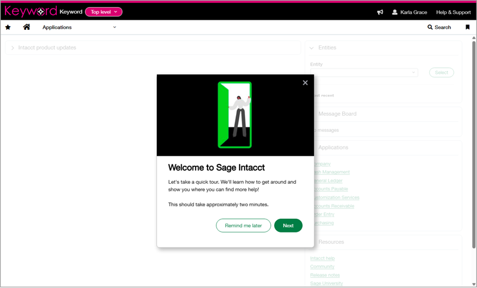The image size is (477, 288).
Task: Open the Cash Management link
Action: (x=332, y=172)
